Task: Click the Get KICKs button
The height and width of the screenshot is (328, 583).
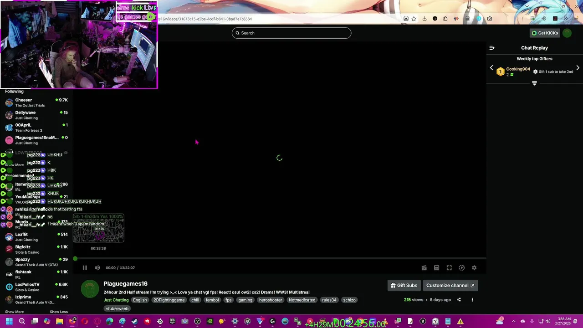Action: click(545, 33)
